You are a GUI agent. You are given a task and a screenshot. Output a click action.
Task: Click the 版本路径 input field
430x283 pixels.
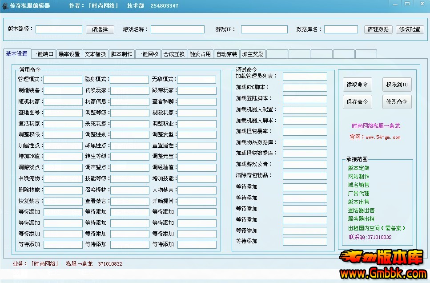click(58, 29)
